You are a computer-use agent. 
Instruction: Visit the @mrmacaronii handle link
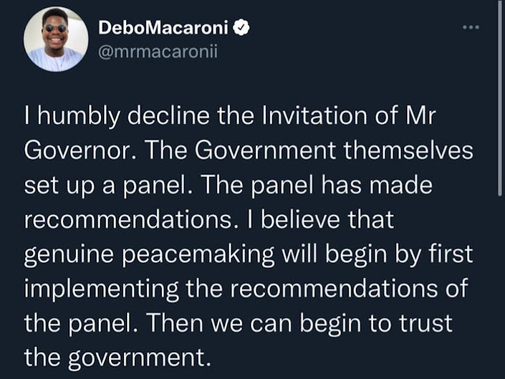158,51
